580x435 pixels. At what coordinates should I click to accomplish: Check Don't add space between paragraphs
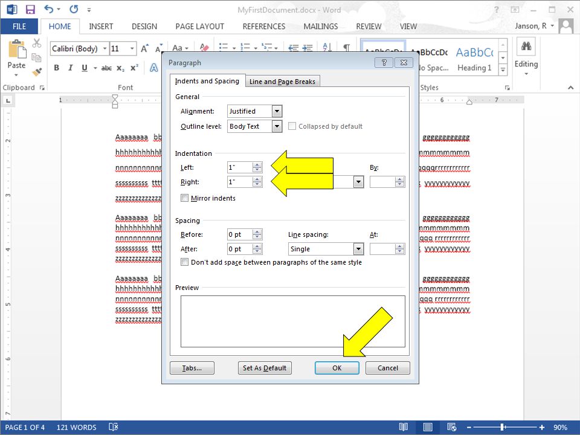tap(185, 262)
